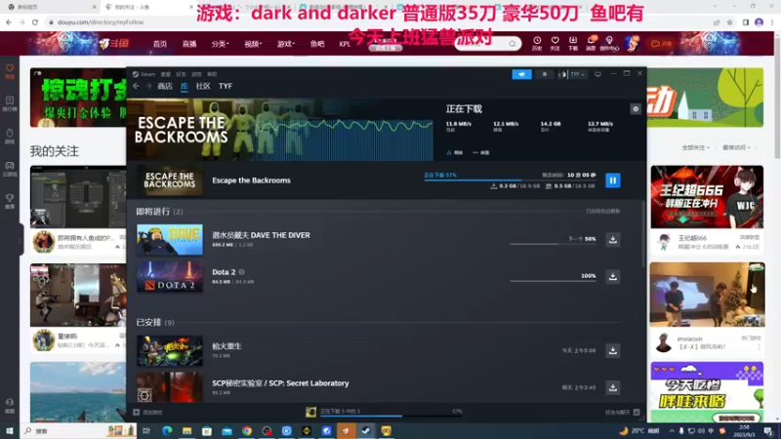Open Douyu 直播 navigation item

(189, 44)
